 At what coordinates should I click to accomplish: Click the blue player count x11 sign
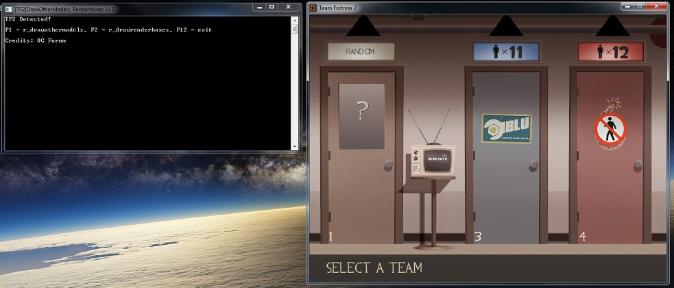tap(506, 52)
